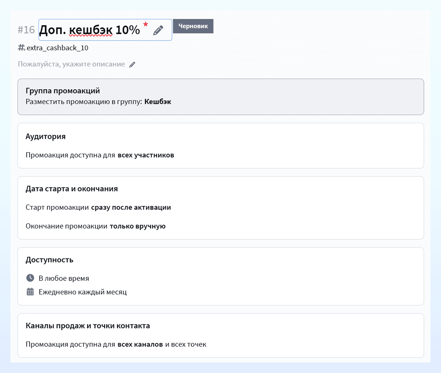Click 'В любое время' availability text
Screen dimensions: 441x373
point(64,278)
